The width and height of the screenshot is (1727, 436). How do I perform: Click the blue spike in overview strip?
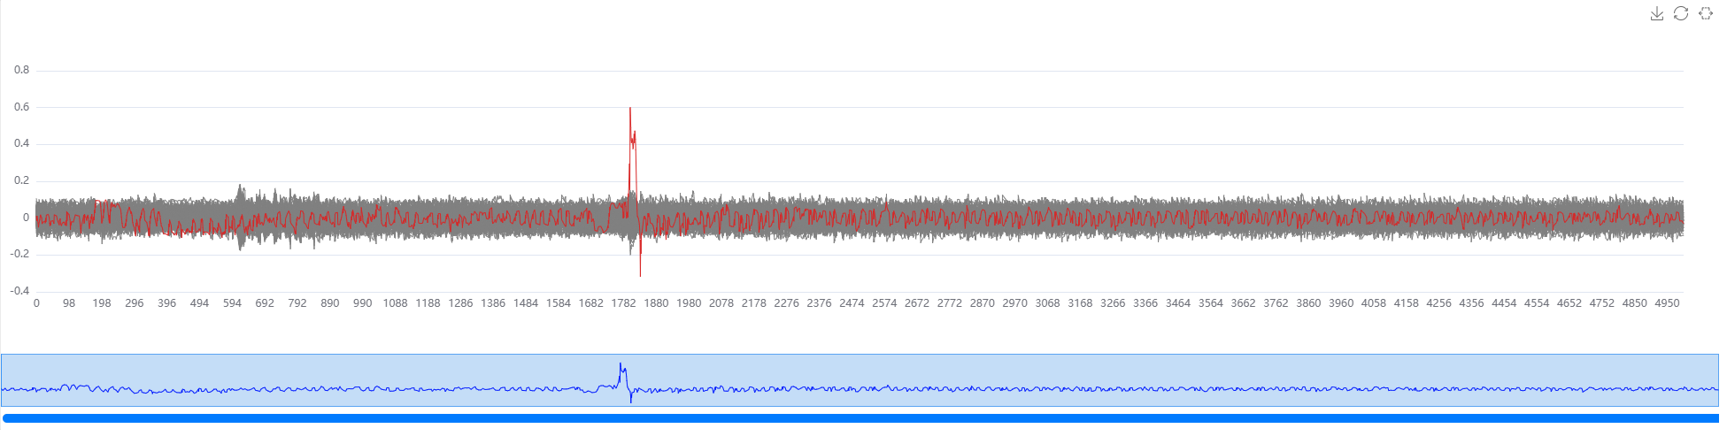(621, 366)
